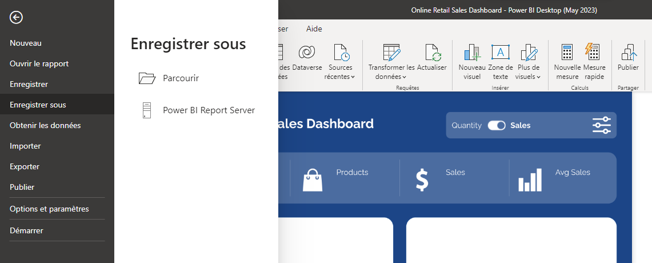This screenshot has height=263, width=652.
Task: Select Enregistrer sous menu entry
Action: coord(57,105)
